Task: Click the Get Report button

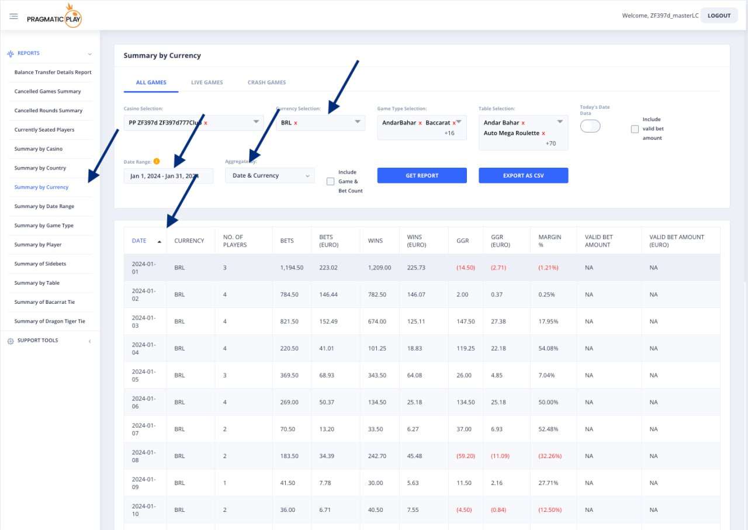Action: pyautogui.click(x=422, y=175)
